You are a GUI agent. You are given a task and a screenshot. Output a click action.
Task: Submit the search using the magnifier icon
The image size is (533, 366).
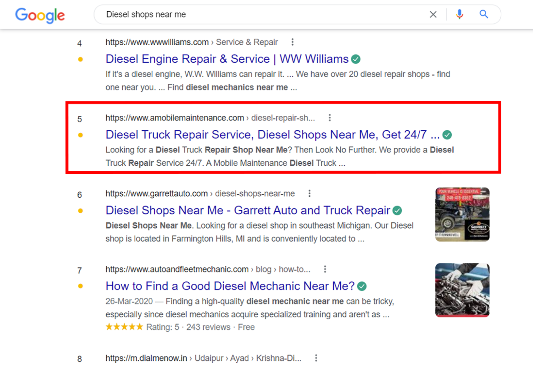484,14
